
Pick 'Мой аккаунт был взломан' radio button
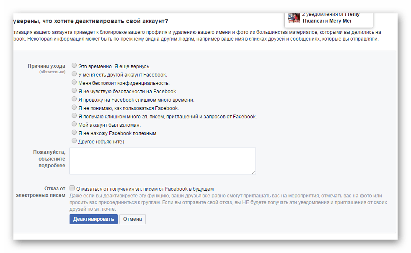pyautogui.click(x=74, y=124)
